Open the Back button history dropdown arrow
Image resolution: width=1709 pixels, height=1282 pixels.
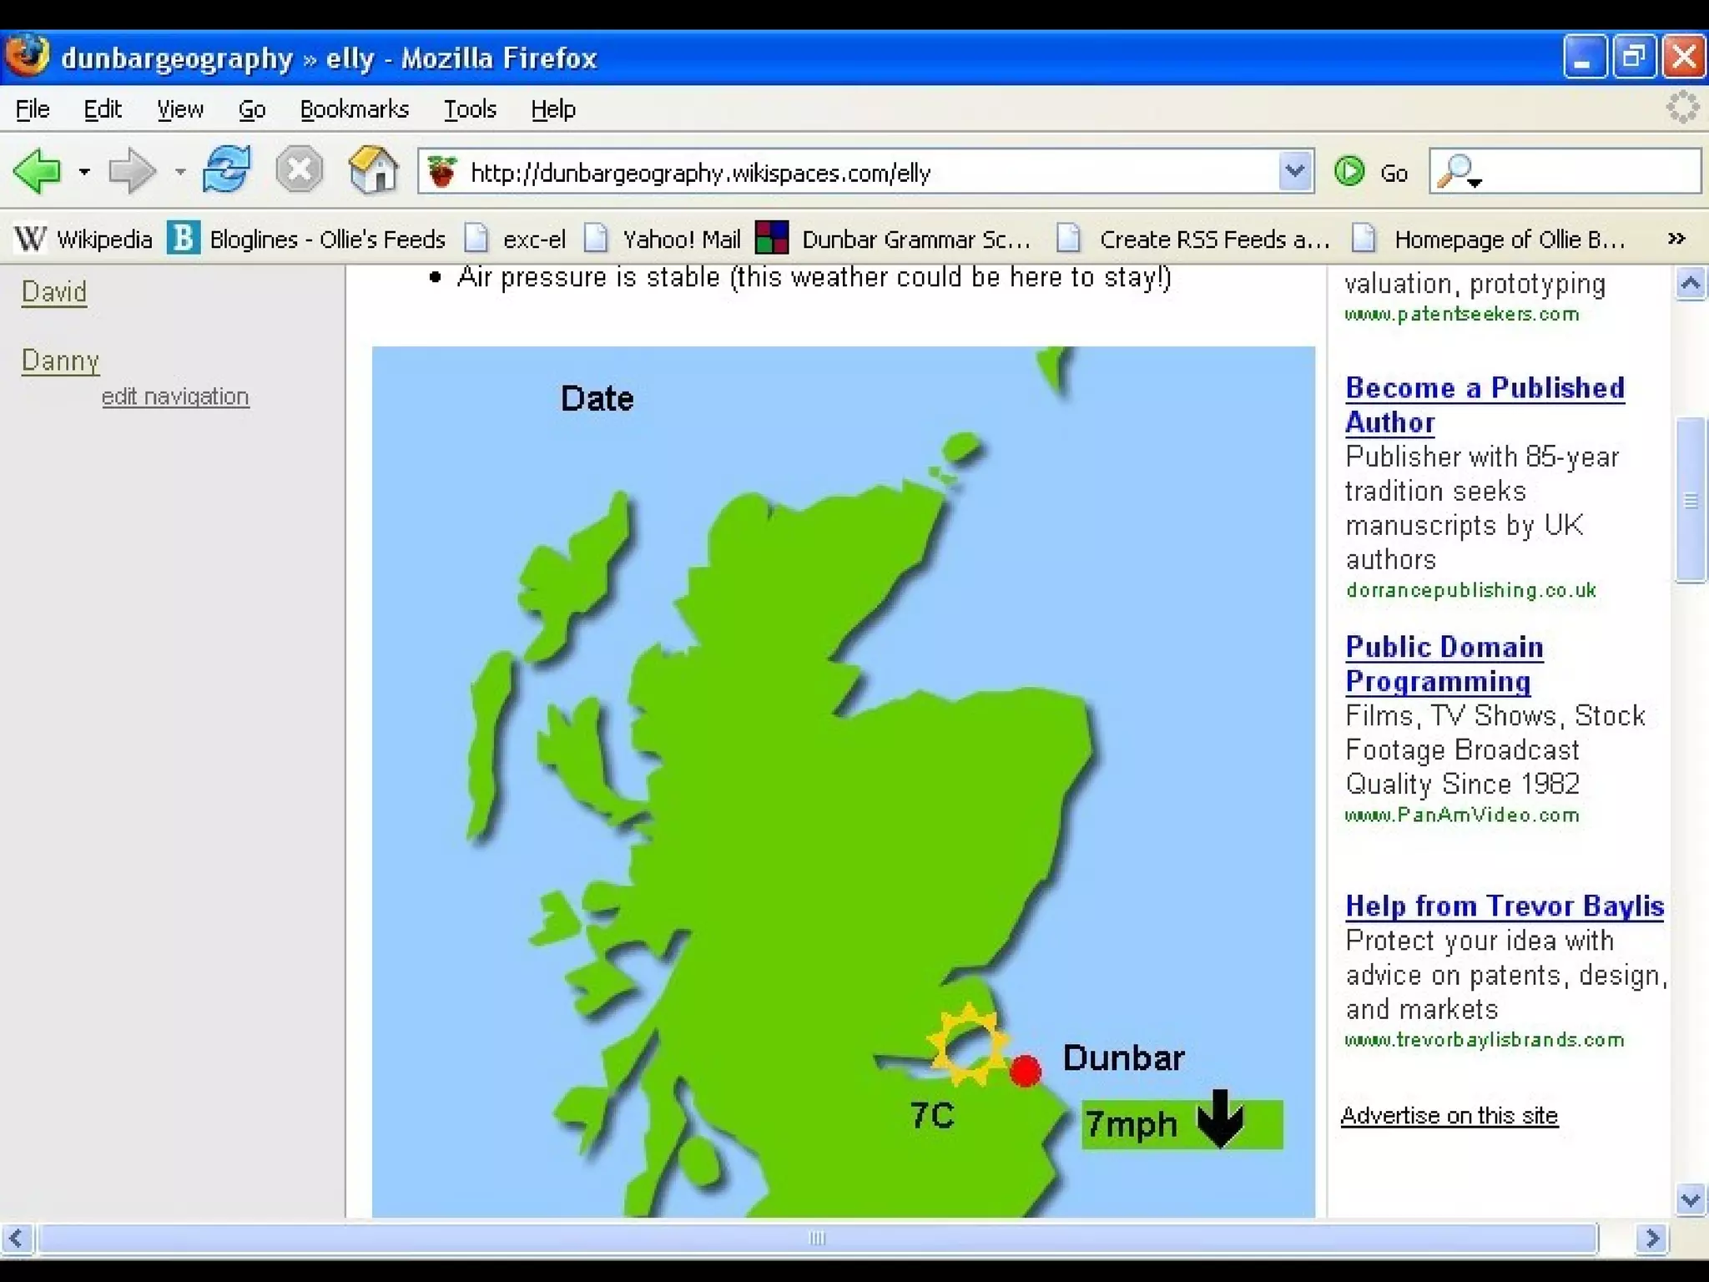pyautogui.click(x=84, y=173)
